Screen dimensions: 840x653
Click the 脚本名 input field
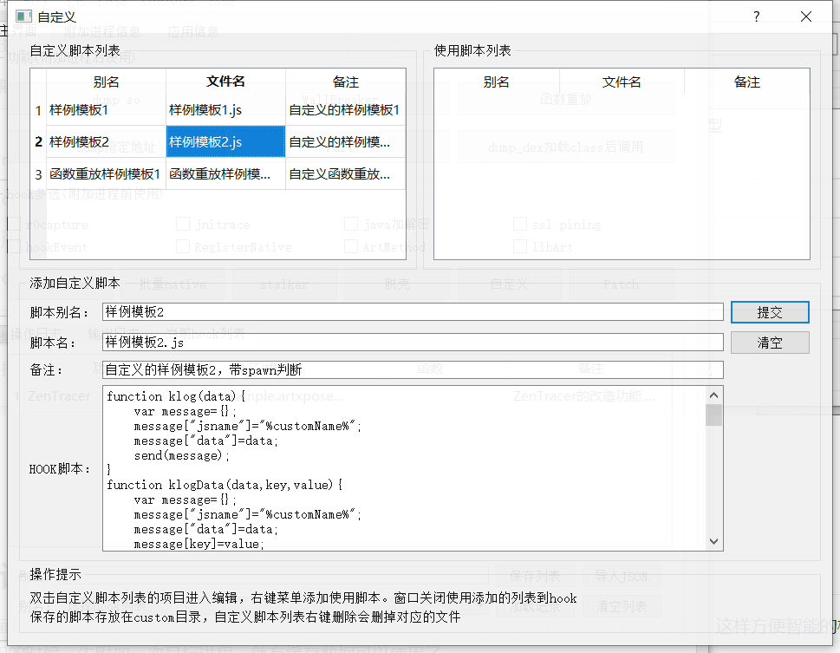pos(413,342)
